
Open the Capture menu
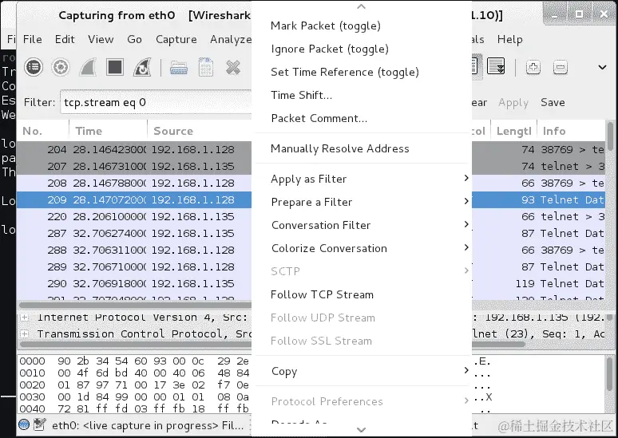point(176,39)
